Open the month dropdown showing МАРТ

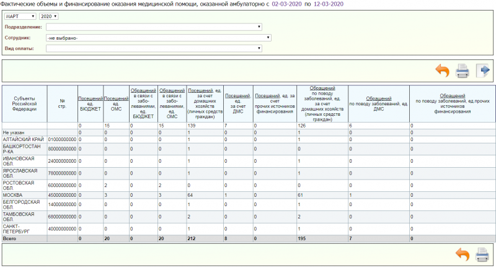point(19,17)
